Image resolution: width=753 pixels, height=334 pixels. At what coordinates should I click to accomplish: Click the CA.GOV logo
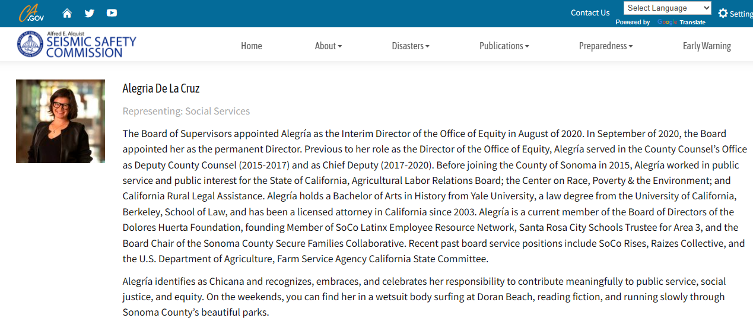(31, 12)
